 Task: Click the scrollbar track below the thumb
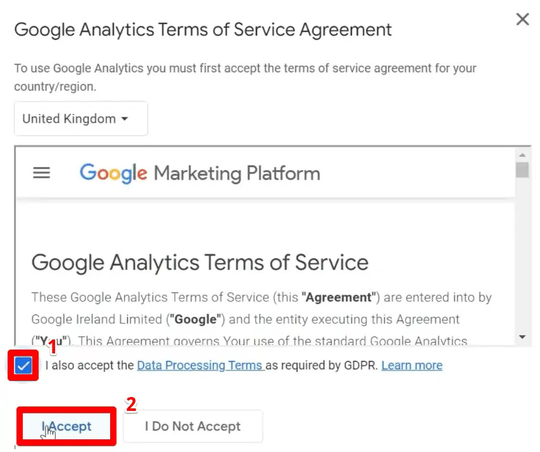click(x=522, y=255)
